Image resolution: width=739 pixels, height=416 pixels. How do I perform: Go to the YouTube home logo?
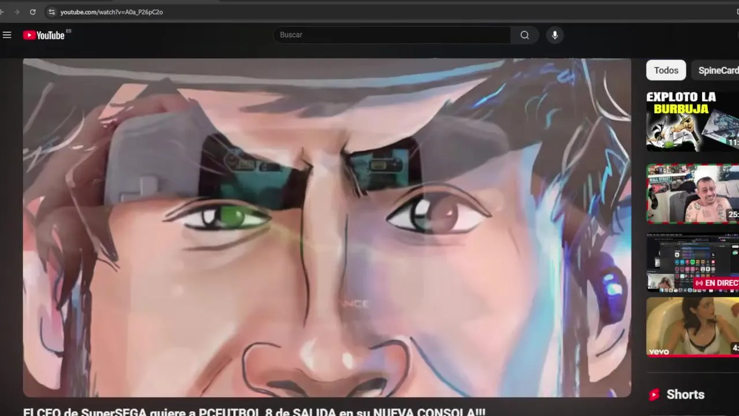point(44,35)
